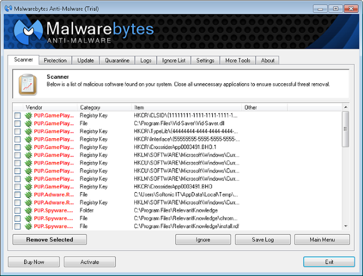Viewport: 363px width, 276px height.
Task: Select the C:\Program Files\RelevantKnowledge item text
Action: 176,210
